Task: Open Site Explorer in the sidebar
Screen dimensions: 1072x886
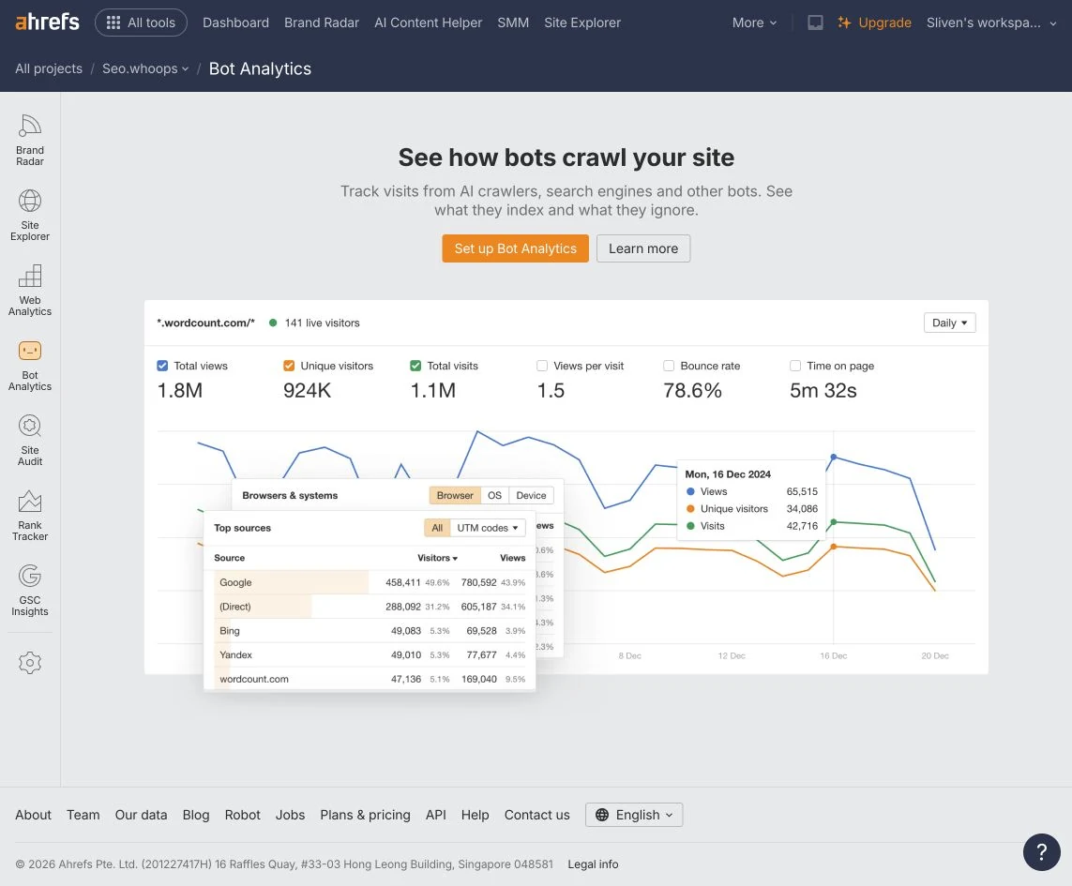Action: (30, 216)
